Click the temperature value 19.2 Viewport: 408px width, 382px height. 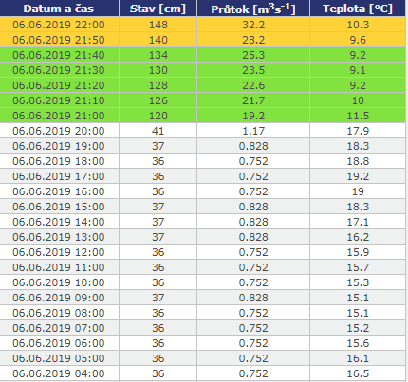click(358, 176)
